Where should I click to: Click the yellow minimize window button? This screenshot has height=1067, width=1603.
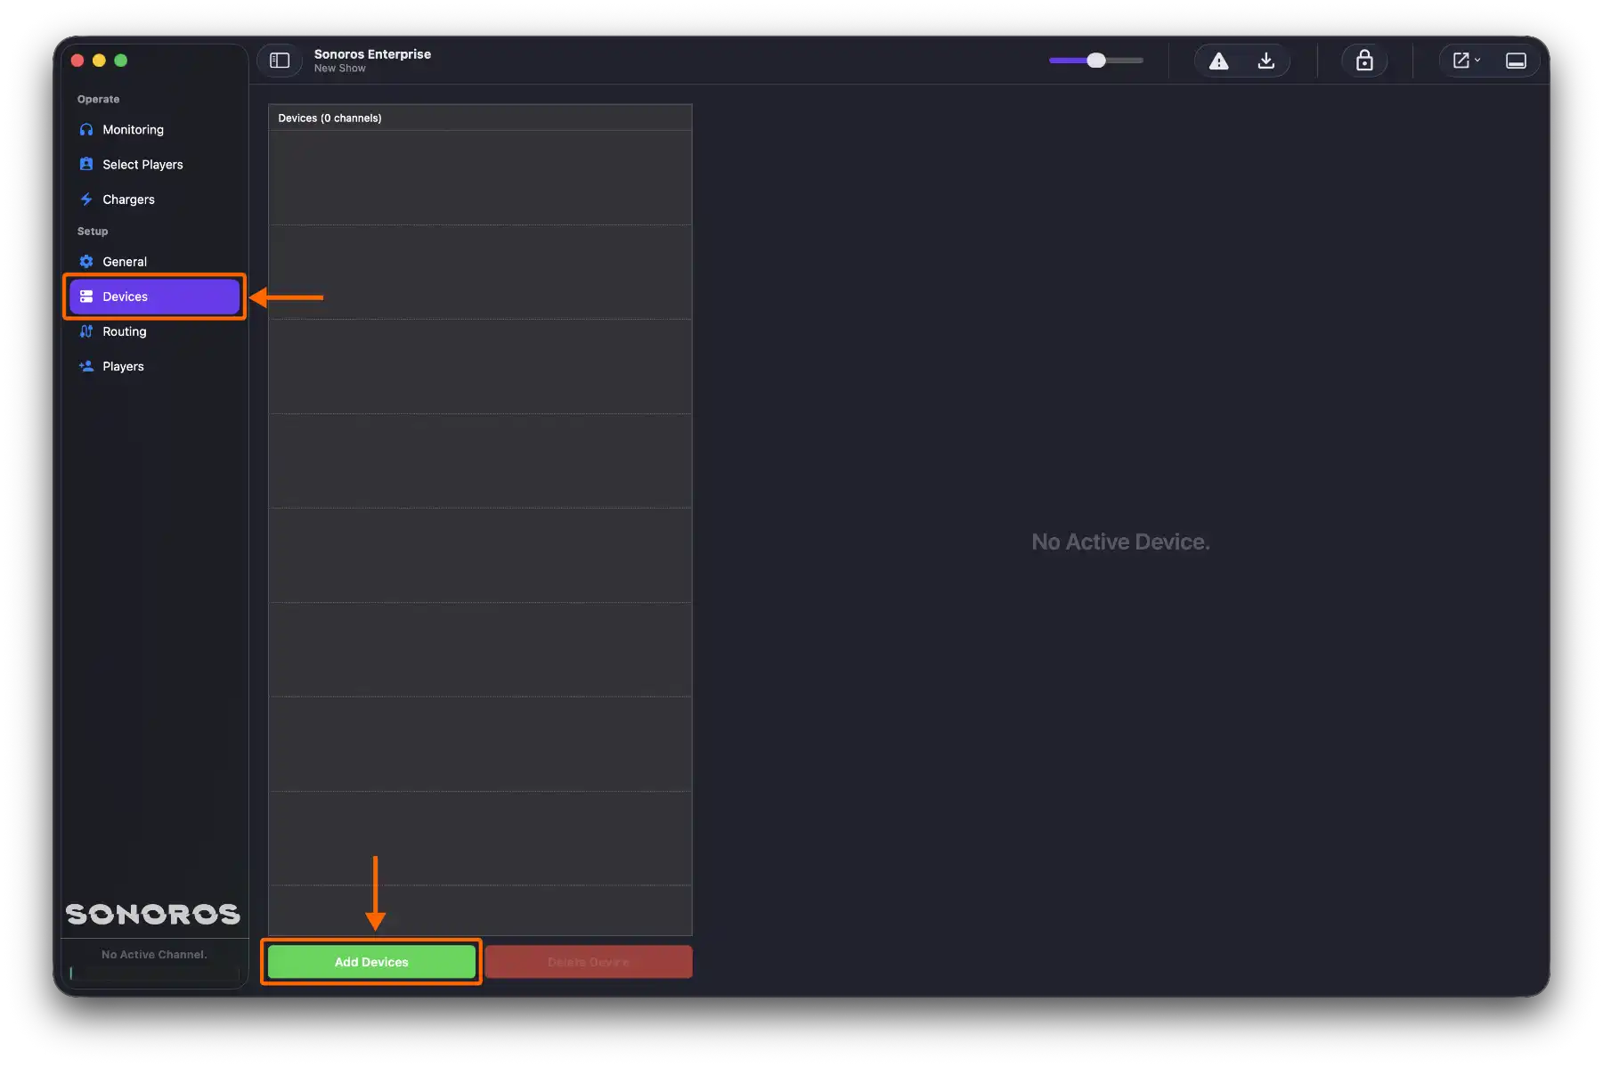coord(99,61)
